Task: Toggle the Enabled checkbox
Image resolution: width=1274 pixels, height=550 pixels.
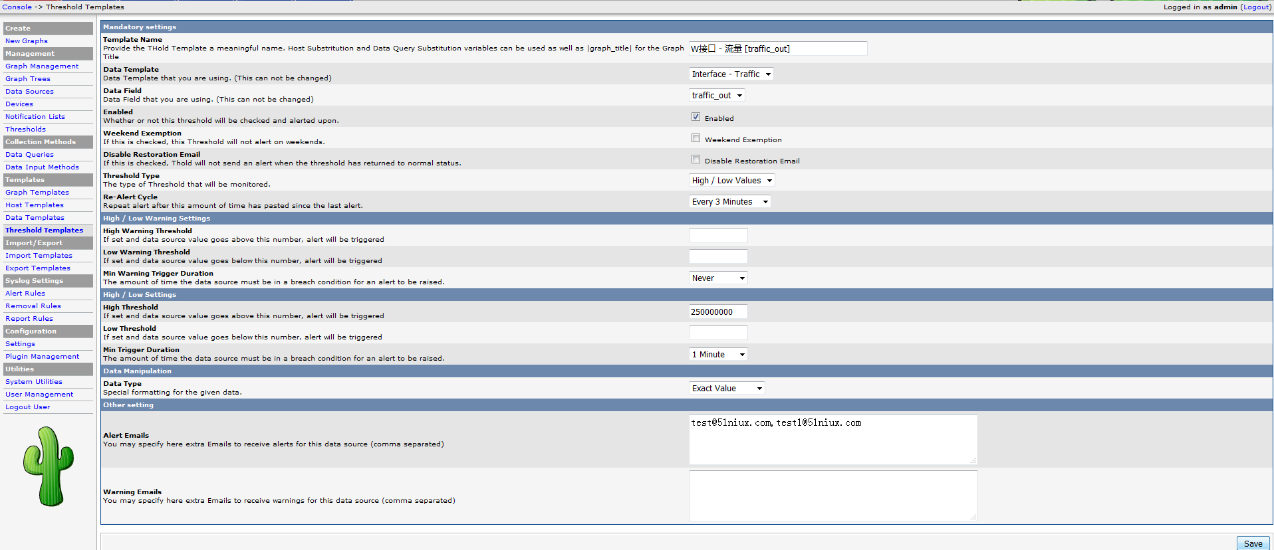Action: [x=696, y=117]
